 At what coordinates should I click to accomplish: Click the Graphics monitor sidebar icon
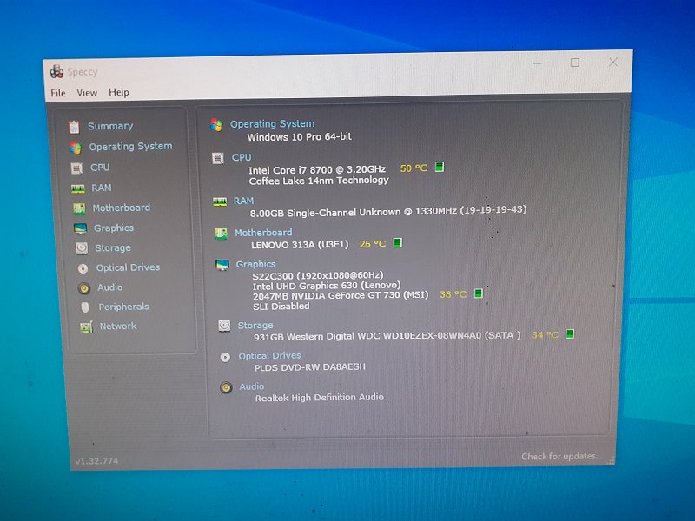coord(81,228)
